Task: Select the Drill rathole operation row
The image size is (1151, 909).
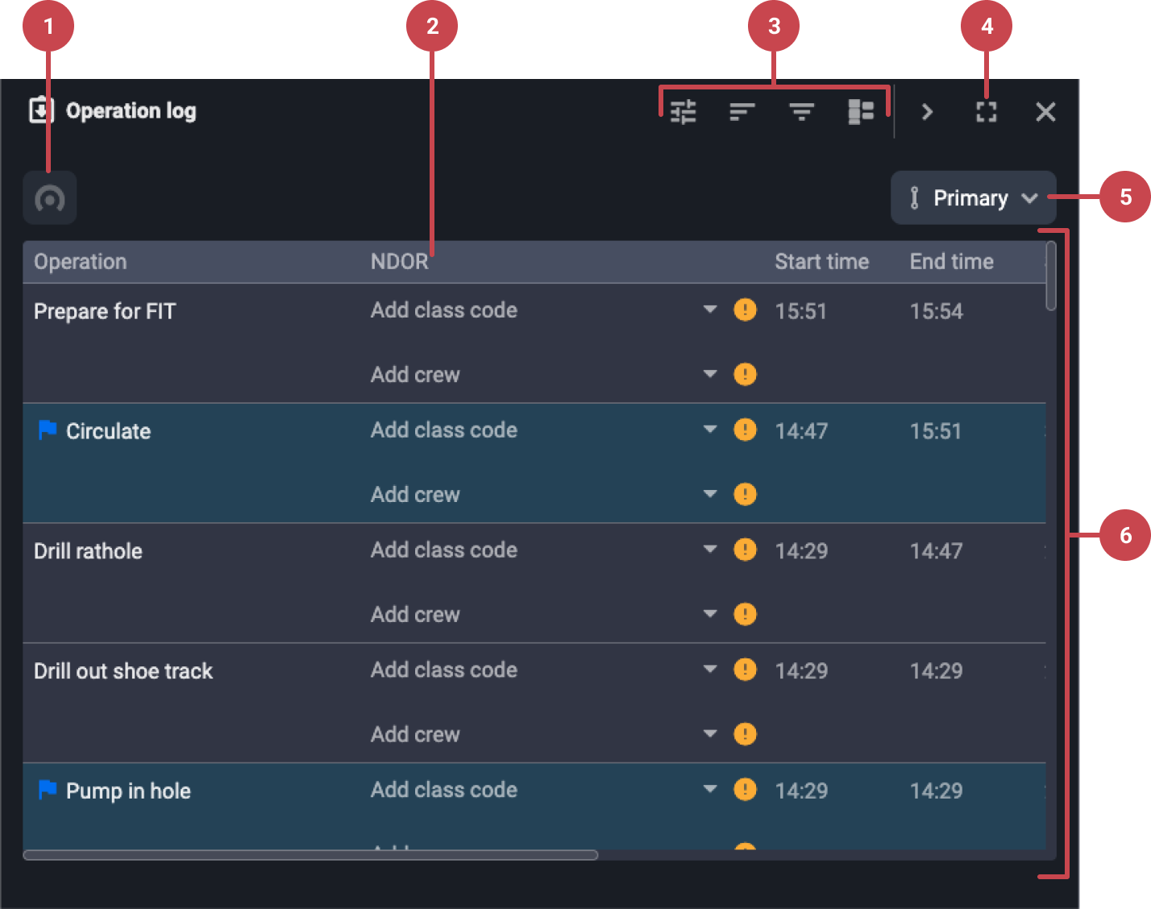Action: pyautogui.click(x=89, y=551)
